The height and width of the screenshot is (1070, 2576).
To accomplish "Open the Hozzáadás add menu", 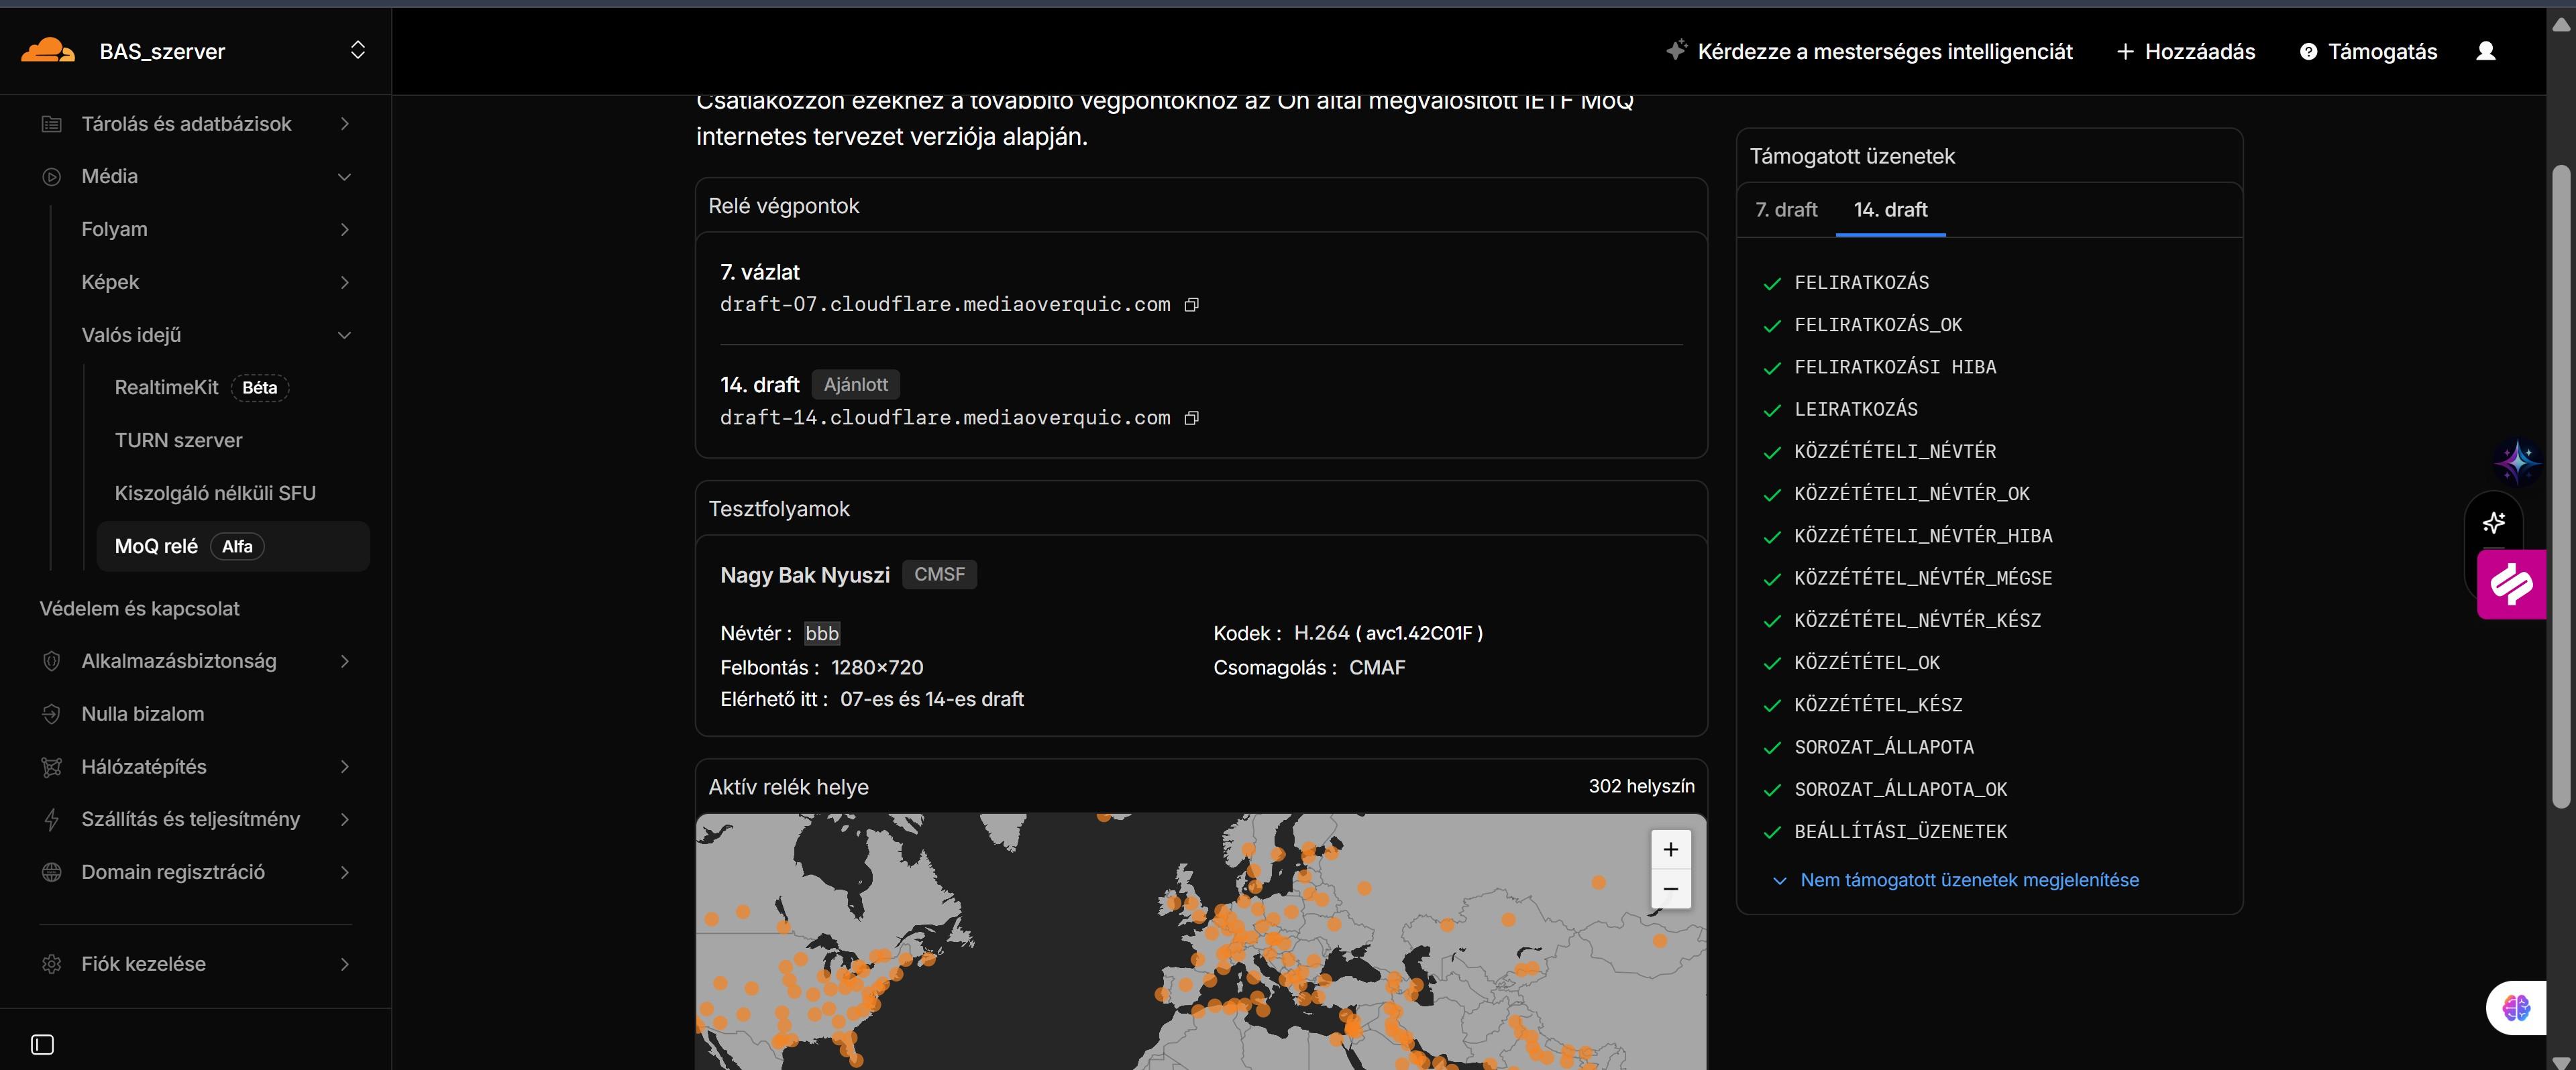I will click(x=2186, y=51).
